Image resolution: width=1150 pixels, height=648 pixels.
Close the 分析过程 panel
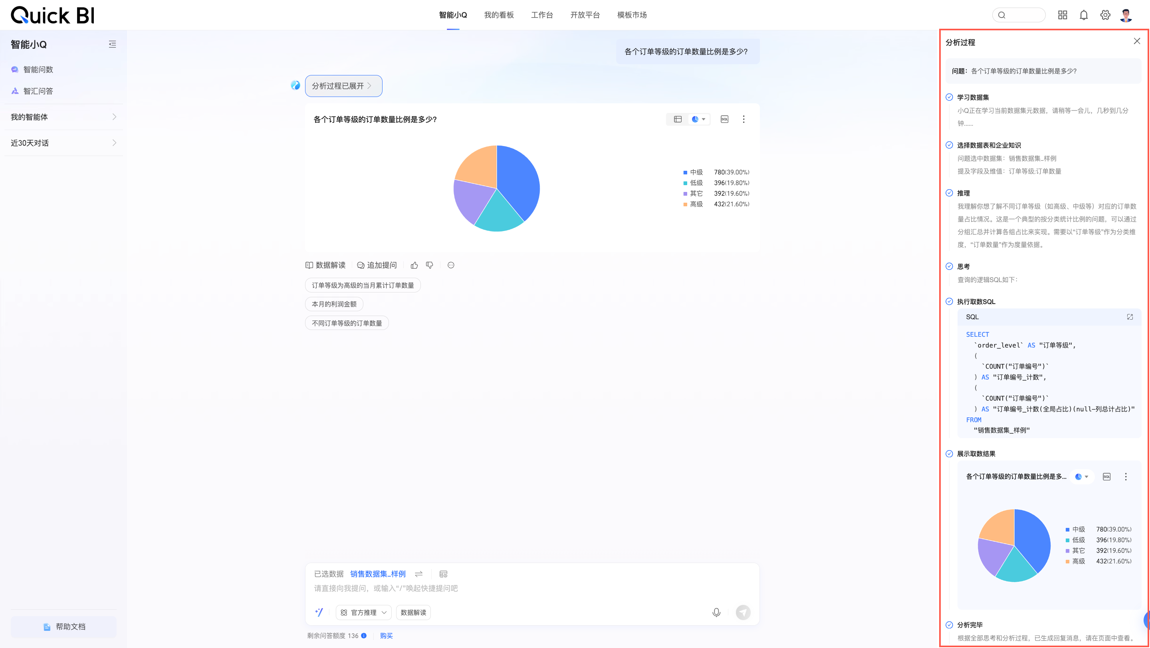coord(1137,41)
